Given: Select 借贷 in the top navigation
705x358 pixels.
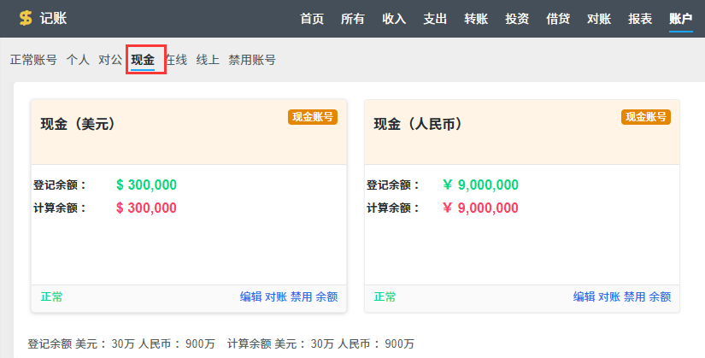Looking at the screenshot, I should point(558,19).
